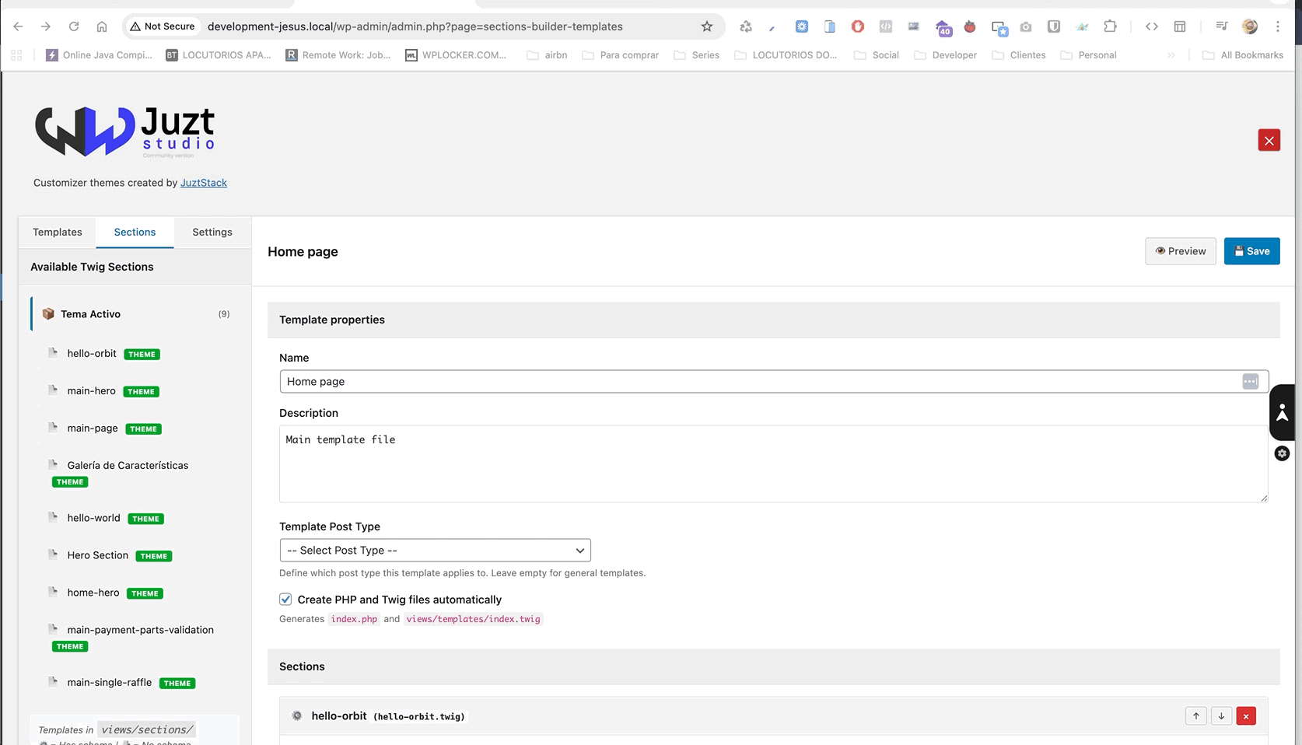Open the Social bookmarks folder
This screenshot has height=745, width=1302.
click(877, 55)
